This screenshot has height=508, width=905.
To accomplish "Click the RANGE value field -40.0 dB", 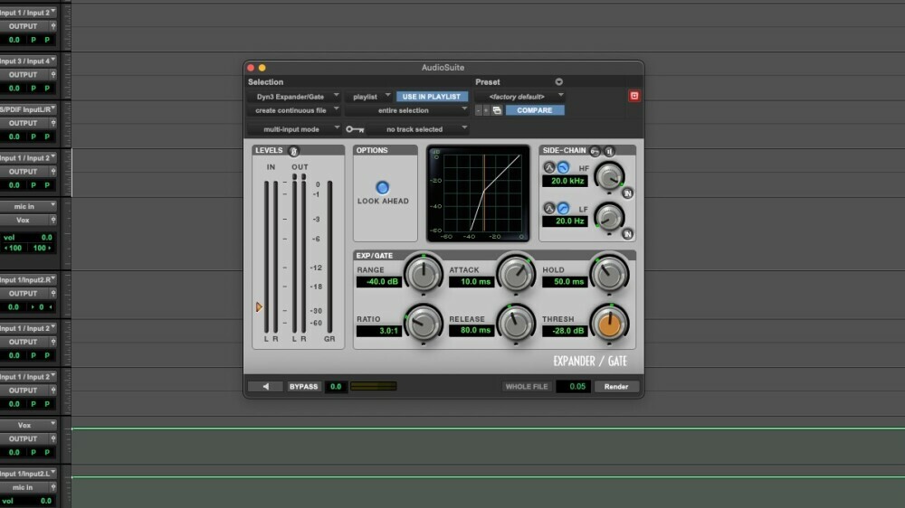I will [x=378, y=282].
